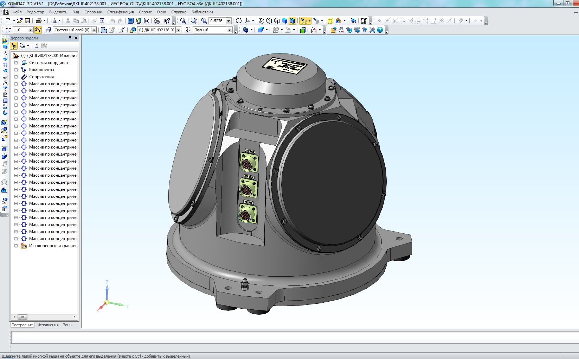Click the paperclip icon in left sidebar
The height and width of the screenshot is (359, 579).
point(5,77)
